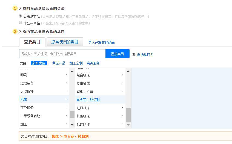
Task: Click the left list scroll-up arrow
Action: coord(72,71)
